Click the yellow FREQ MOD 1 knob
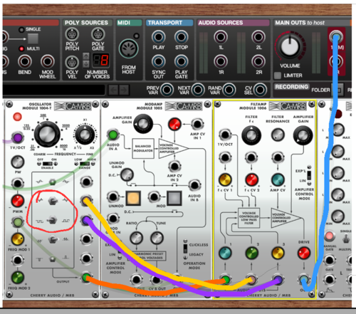 (x=18, y=239)
